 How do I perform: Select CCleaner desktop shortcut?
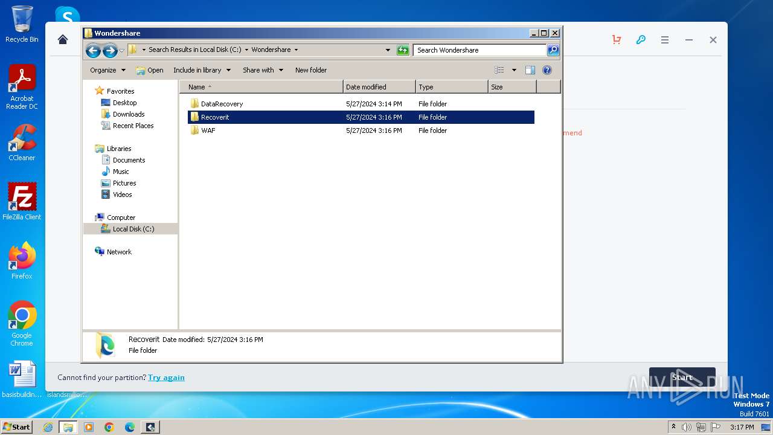22,143
